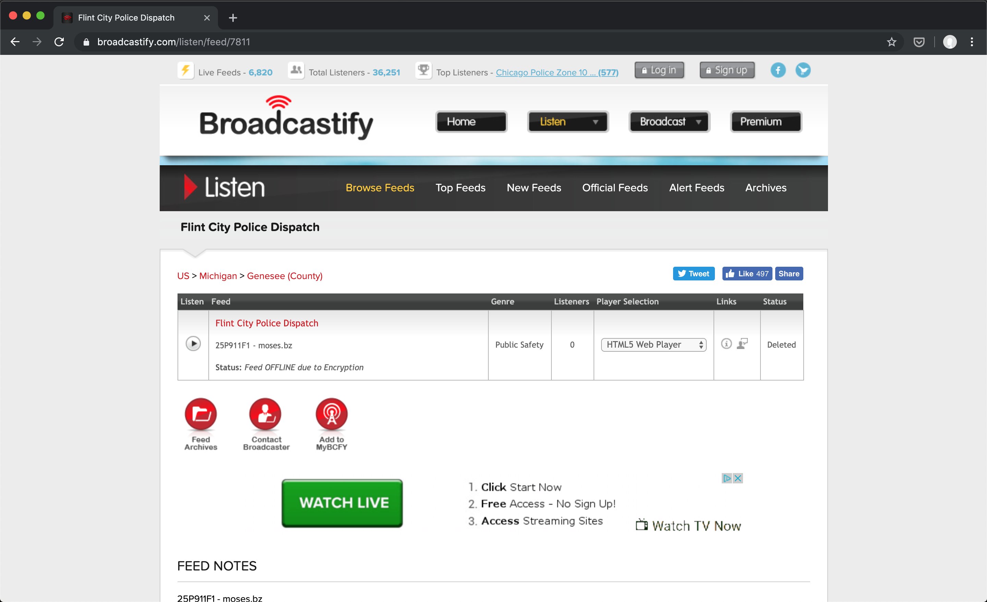This screenshot has height=602, width=987.
Task: Open the Chrome profile avatar
Action: (950, 42)
